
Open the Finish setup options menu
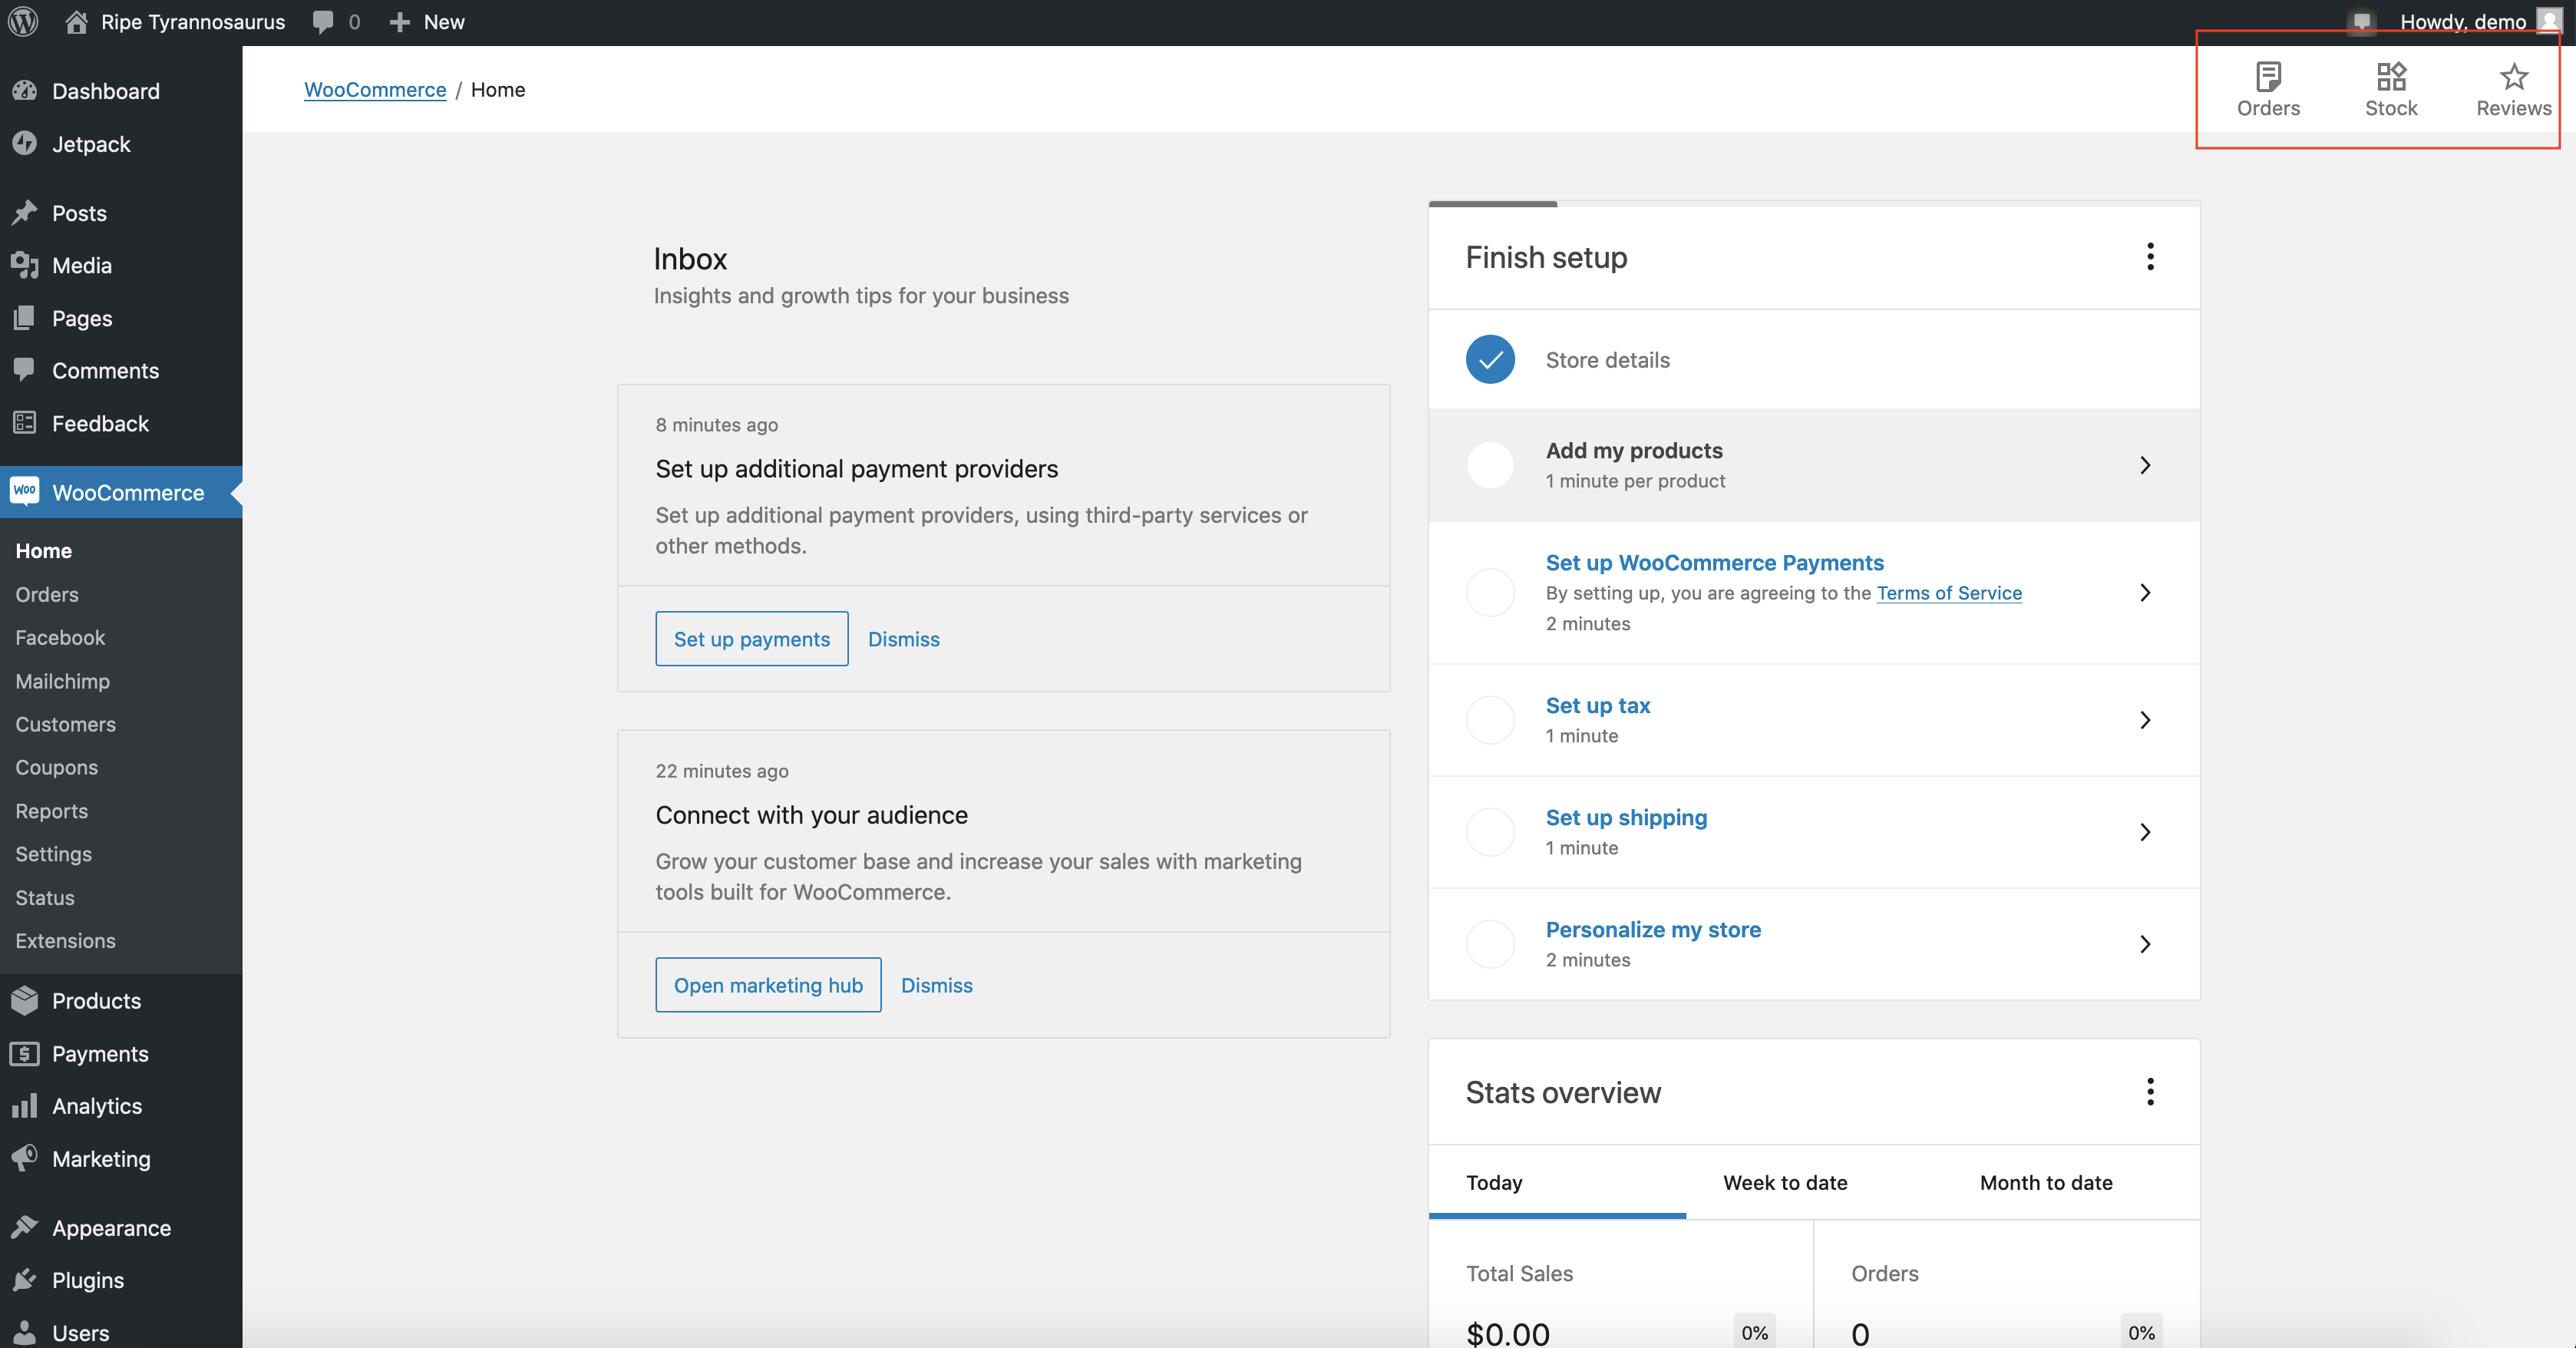tap(2150, 257)
